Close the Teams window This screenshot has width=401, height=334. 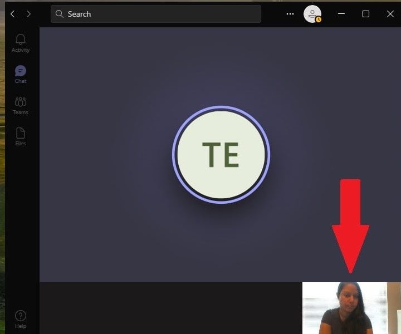pyautogui.click(x=390, y=14)
